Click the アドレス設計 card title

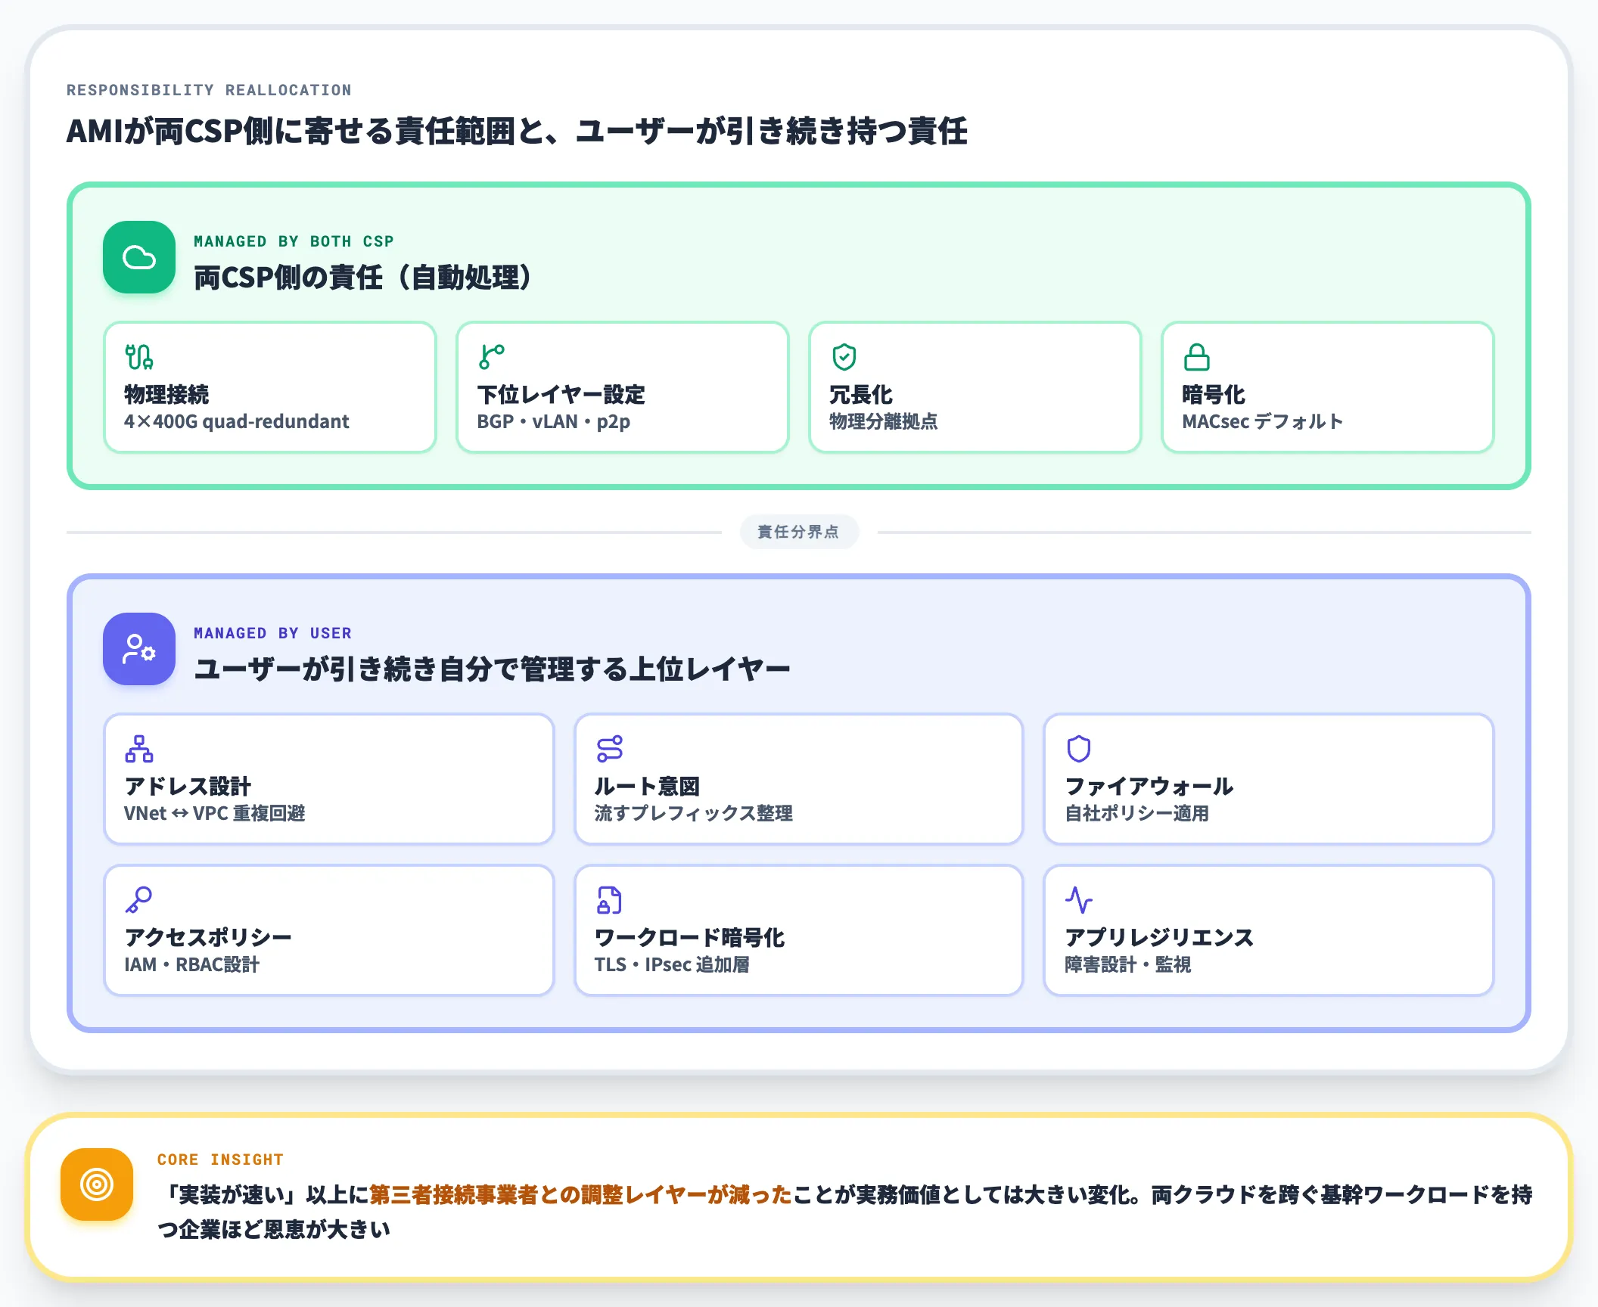(x=188, y=786)
